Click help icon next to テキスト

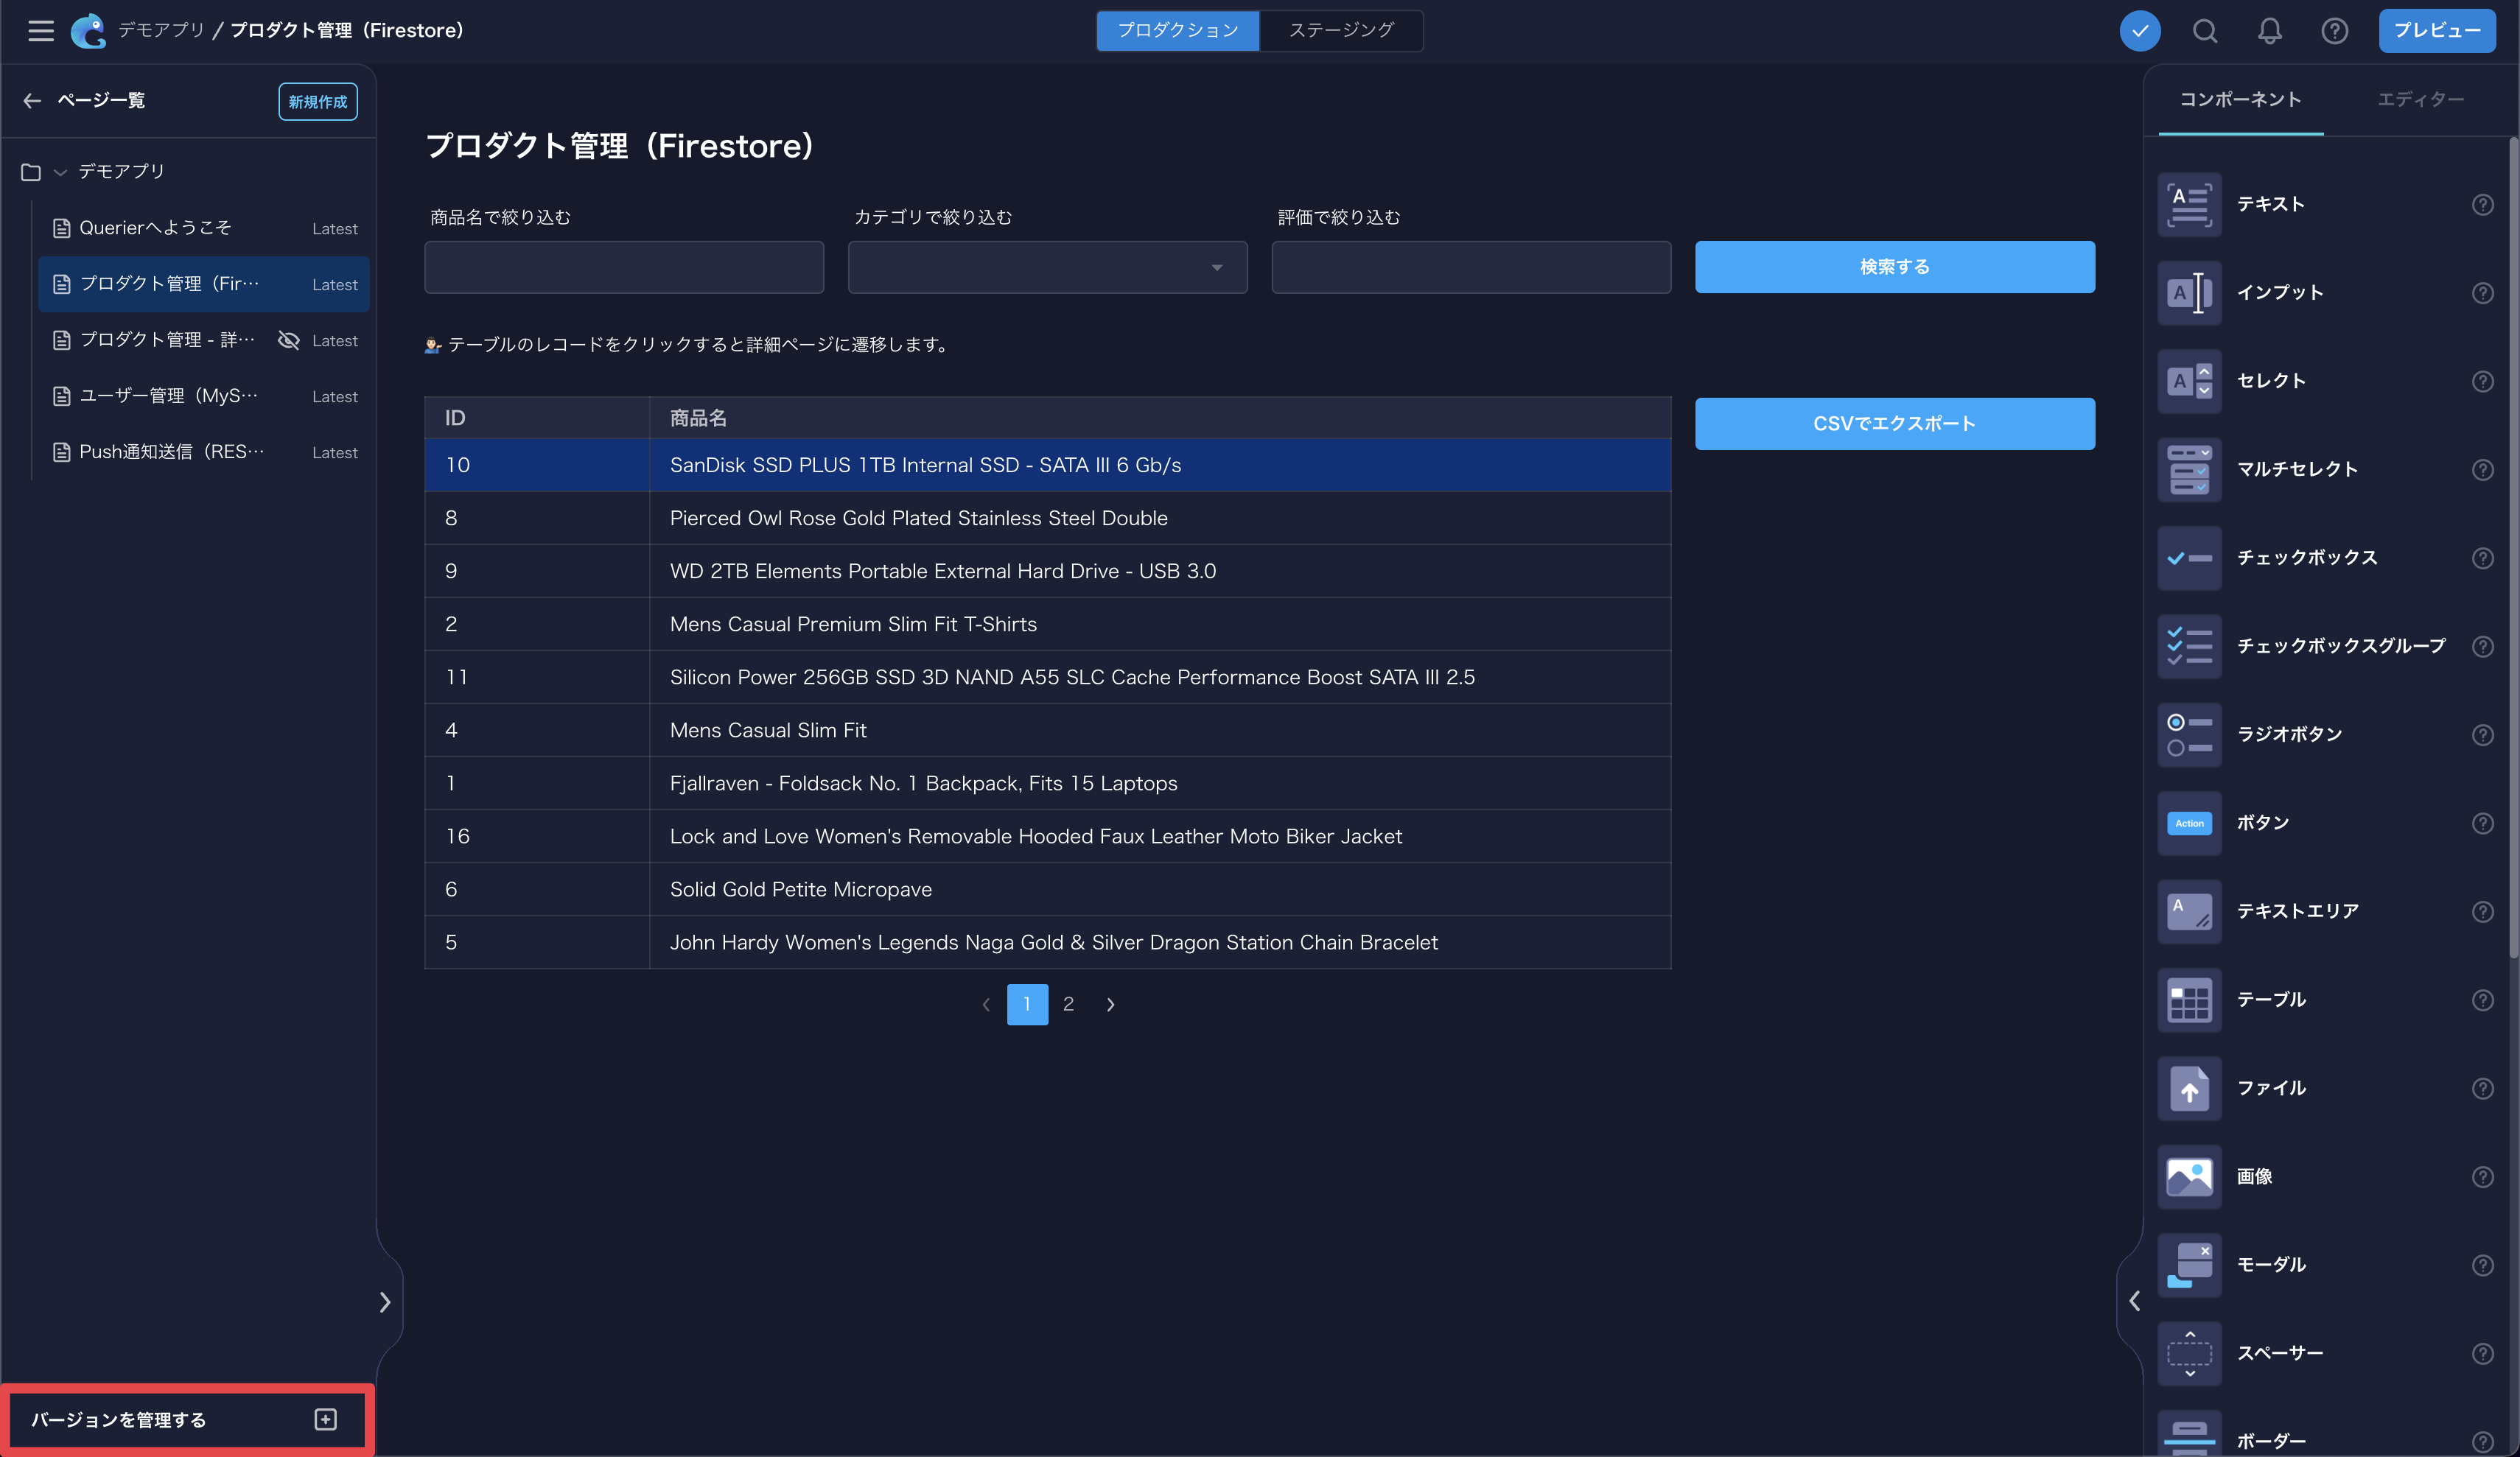(x=2482, y=205)
